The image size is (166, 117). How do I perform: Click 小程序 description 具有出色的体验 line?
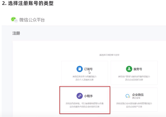pyautogui.click(x=85, y=103)
